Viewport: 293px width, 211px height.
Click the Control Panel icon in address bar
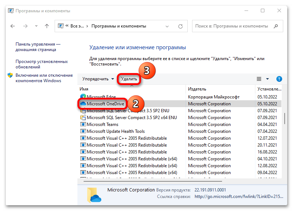(x=61, y=26)
